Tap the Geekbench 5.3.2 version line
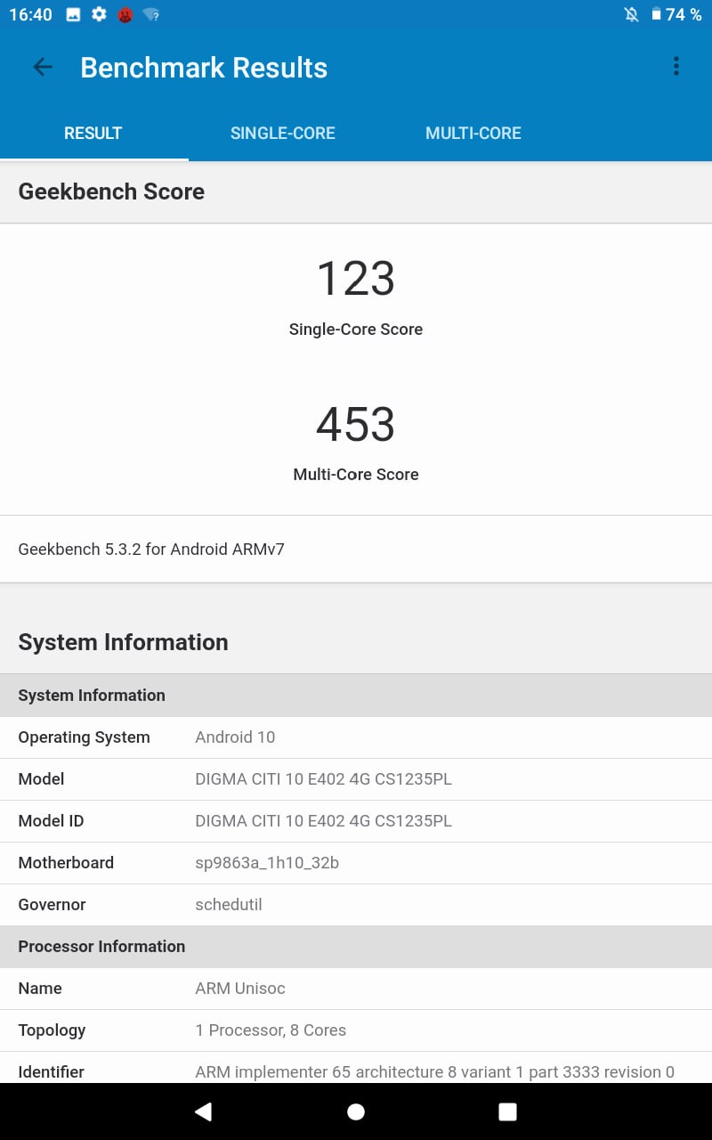Screen dimensions: 712x1140 (151, 549)
